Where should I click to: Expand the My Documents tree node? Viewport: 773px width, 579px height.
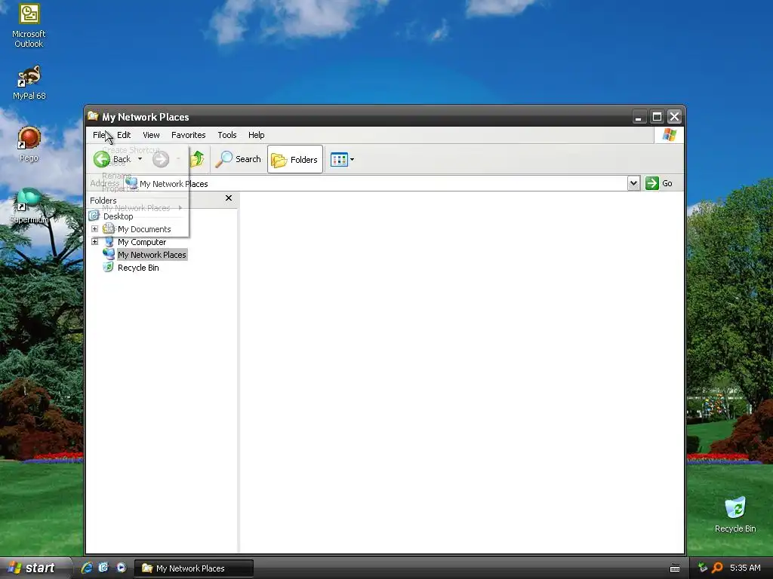[x=94, y=229]
